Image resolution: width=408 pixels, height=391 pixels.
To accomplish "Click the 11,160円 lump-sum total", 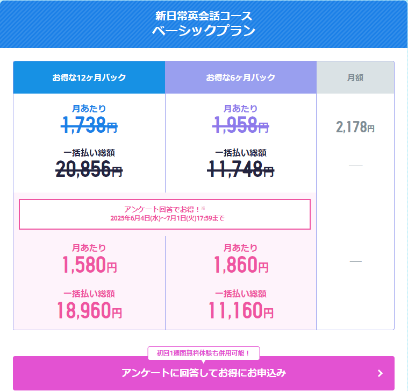I will (x=241, y=310).
